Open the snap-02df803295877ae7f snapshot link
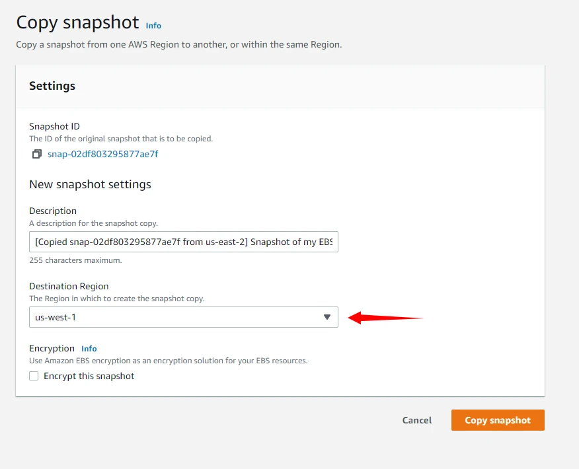Screen dimensions: 579x469 pyautogui.click(x=102, y=155)
